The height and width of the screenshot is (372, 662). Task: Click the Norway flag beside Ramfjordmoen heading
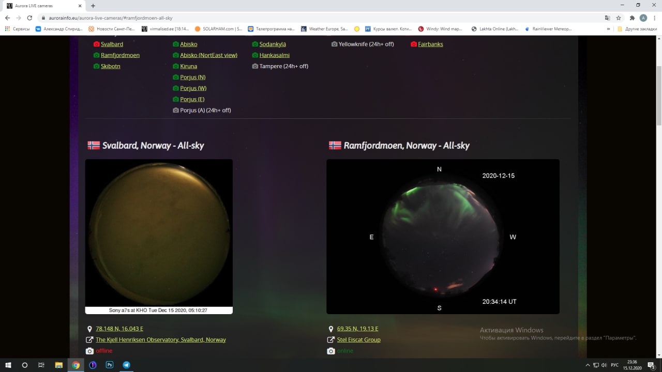tap(335, 146)
